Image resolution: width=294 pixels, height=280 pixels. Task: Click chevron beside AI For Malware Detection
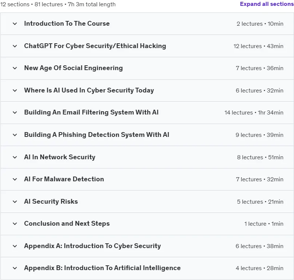point(15,179)
